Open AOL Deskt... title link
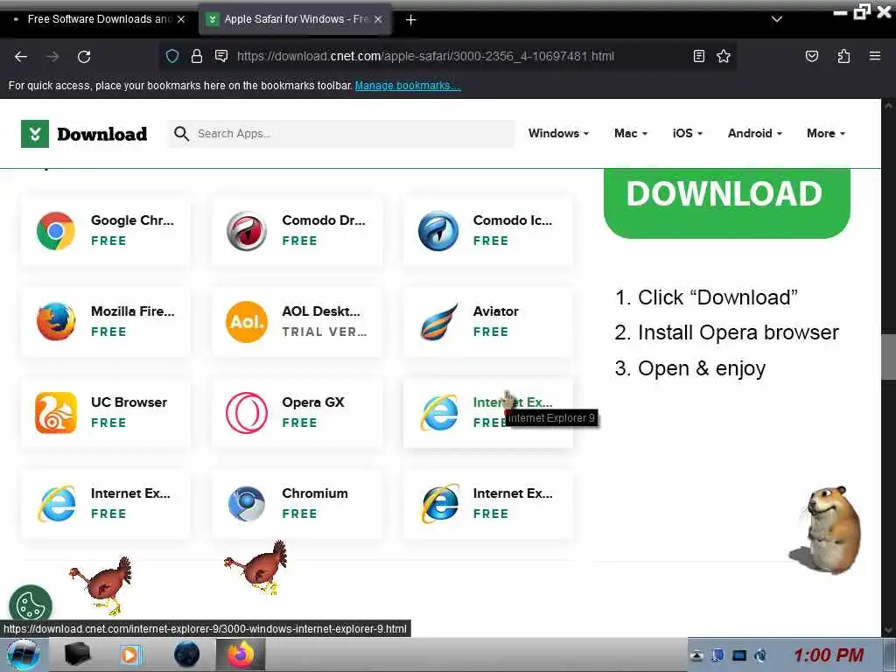 click(x=321, y=311)
